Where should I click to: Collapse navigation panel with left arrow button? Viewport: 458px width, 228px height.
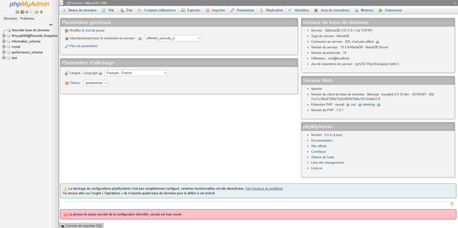click(61, 3)
